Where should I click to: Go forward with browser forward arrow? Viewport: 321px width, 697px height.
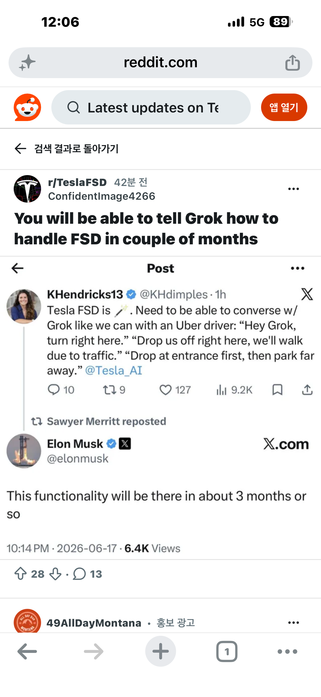pos(94,652)
